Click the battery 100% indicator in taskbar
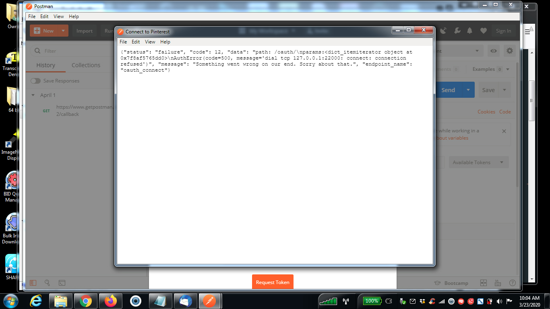This screenshot has height=309, width=550. (372, 301)
